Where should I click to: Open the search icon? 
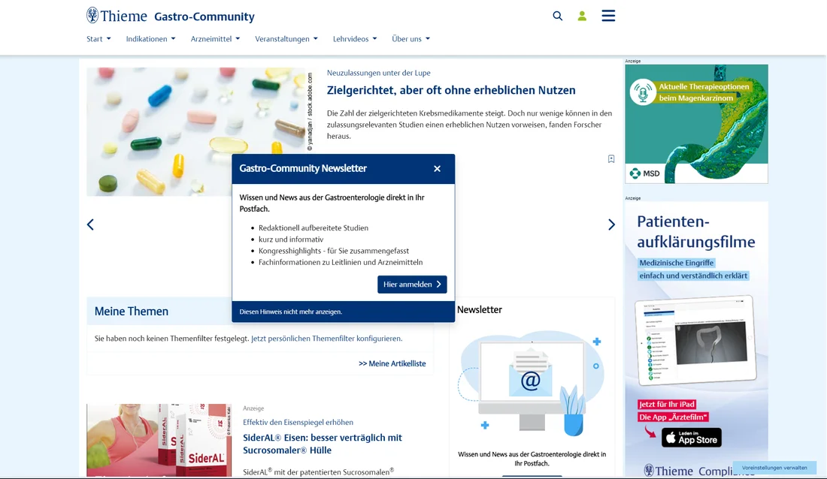(557, 15)
